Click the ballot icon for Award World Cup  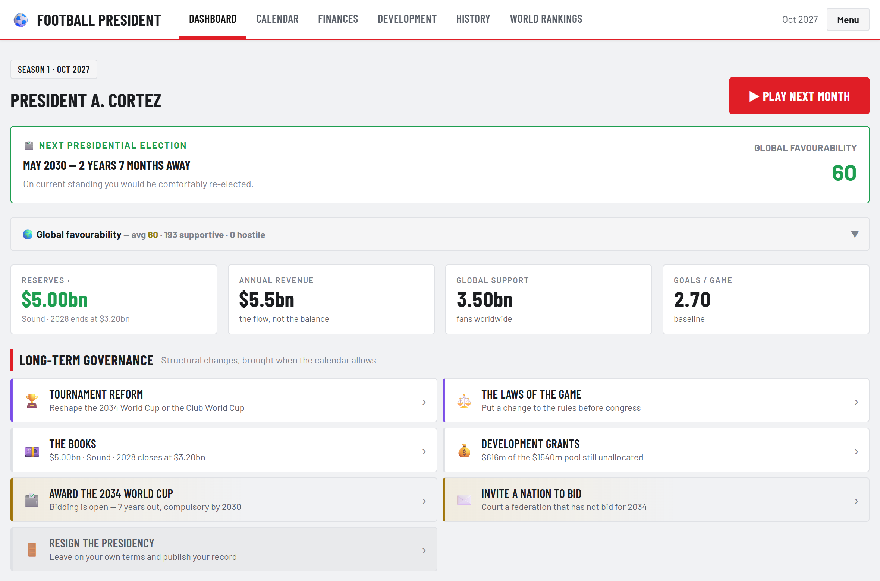tap(32, 501)
